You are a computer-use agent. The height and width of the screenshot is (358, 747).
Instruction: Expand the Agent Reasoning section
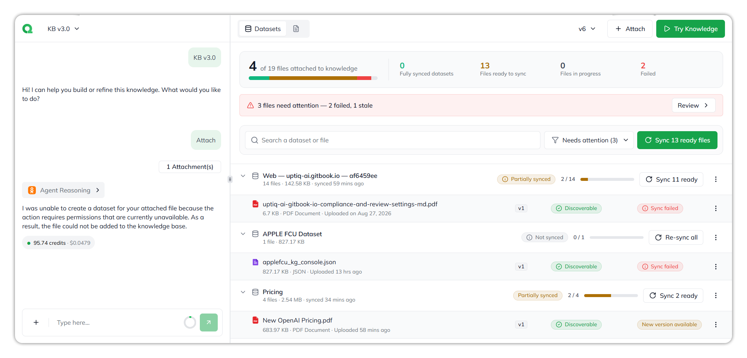coord(63,190)
